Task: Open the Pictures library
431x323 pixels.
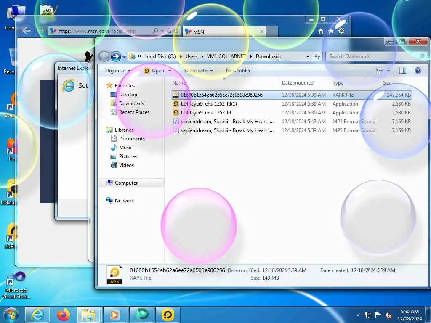Action: click(128, 156)
